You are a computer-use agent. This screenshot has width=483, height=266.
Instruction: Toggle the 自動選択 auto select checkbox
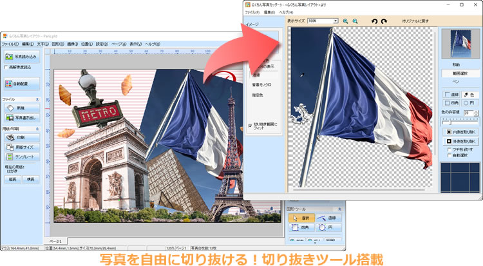click(450, 155)
